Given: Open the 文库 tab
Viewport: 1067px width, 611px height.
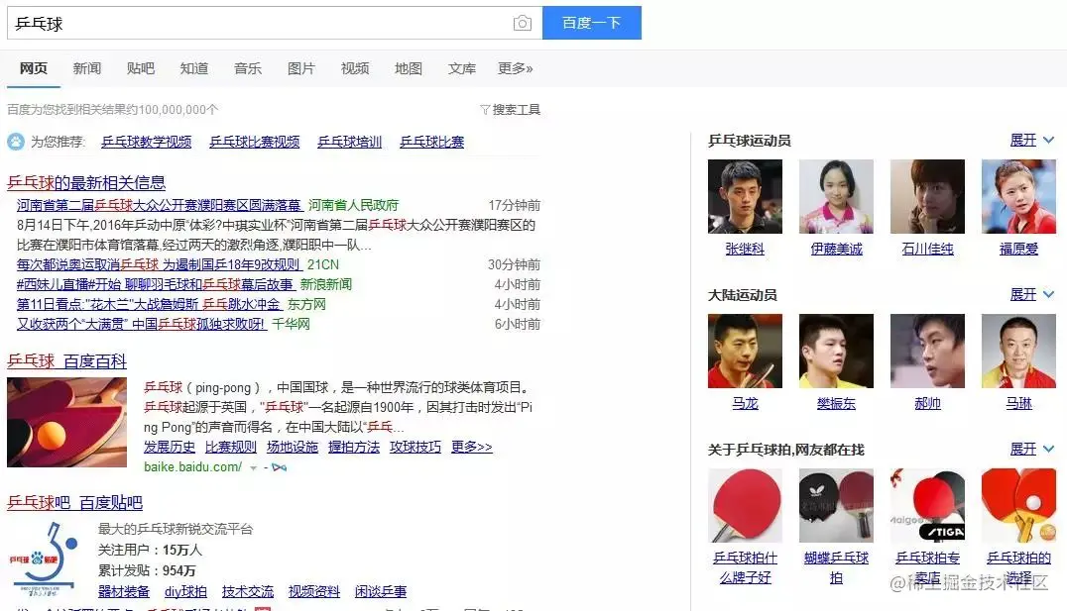Looking at the screenshot, I should [462, 68].
